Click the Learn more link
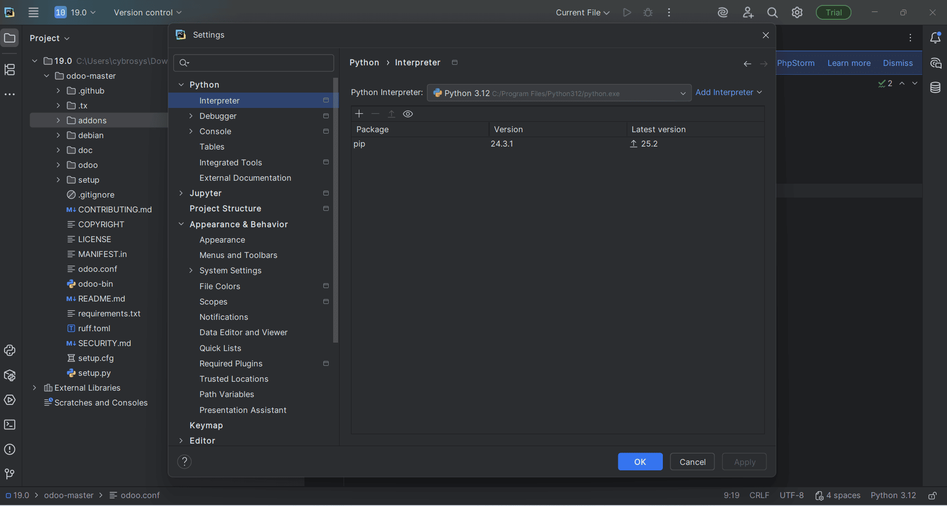The width and height of the screenshot is (947, 506). [849, 63]
